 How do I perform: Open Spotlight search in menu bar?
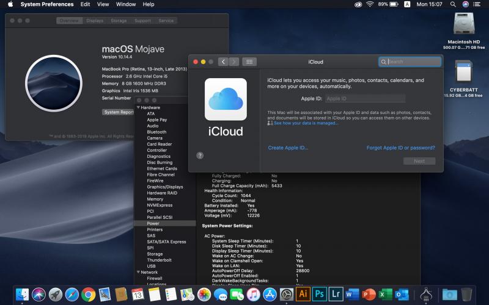[x=453, y=4]
